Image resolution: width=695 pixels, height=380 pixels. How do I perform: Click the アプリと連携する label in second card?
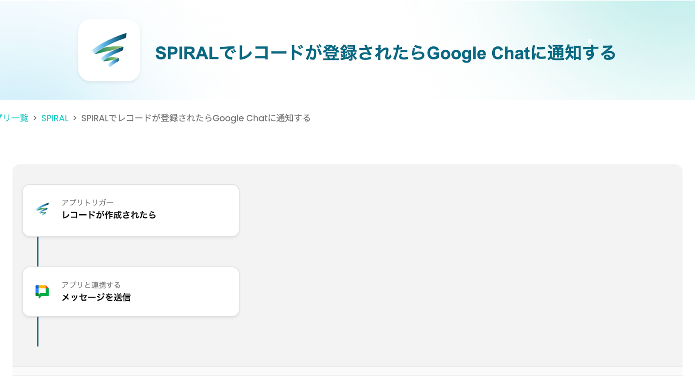tap(91, 285)
